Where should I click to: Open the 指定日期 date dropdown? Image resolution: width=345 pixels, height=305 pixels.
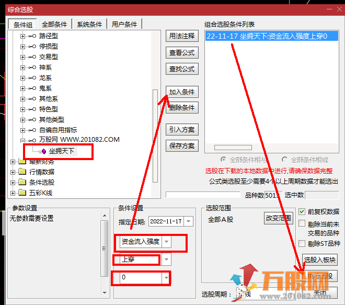point(189,221)
